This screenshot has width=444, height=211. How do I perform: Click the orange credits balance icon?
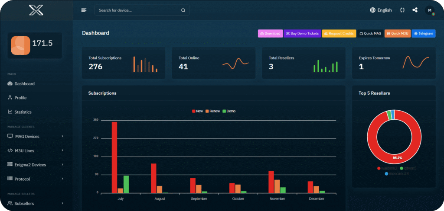pos(20,45)
